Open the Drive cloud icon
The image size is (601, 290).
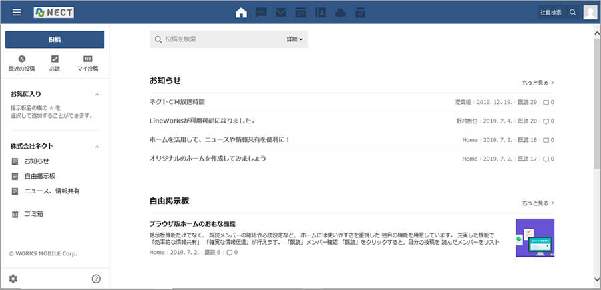coord(341,12)
